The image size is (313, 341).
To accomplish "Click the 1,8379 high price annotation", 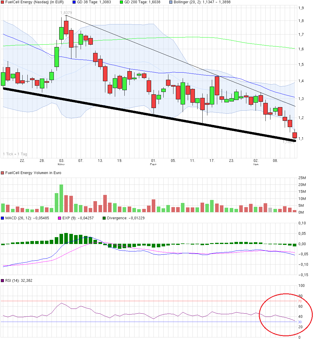I will tap(66, 13).
